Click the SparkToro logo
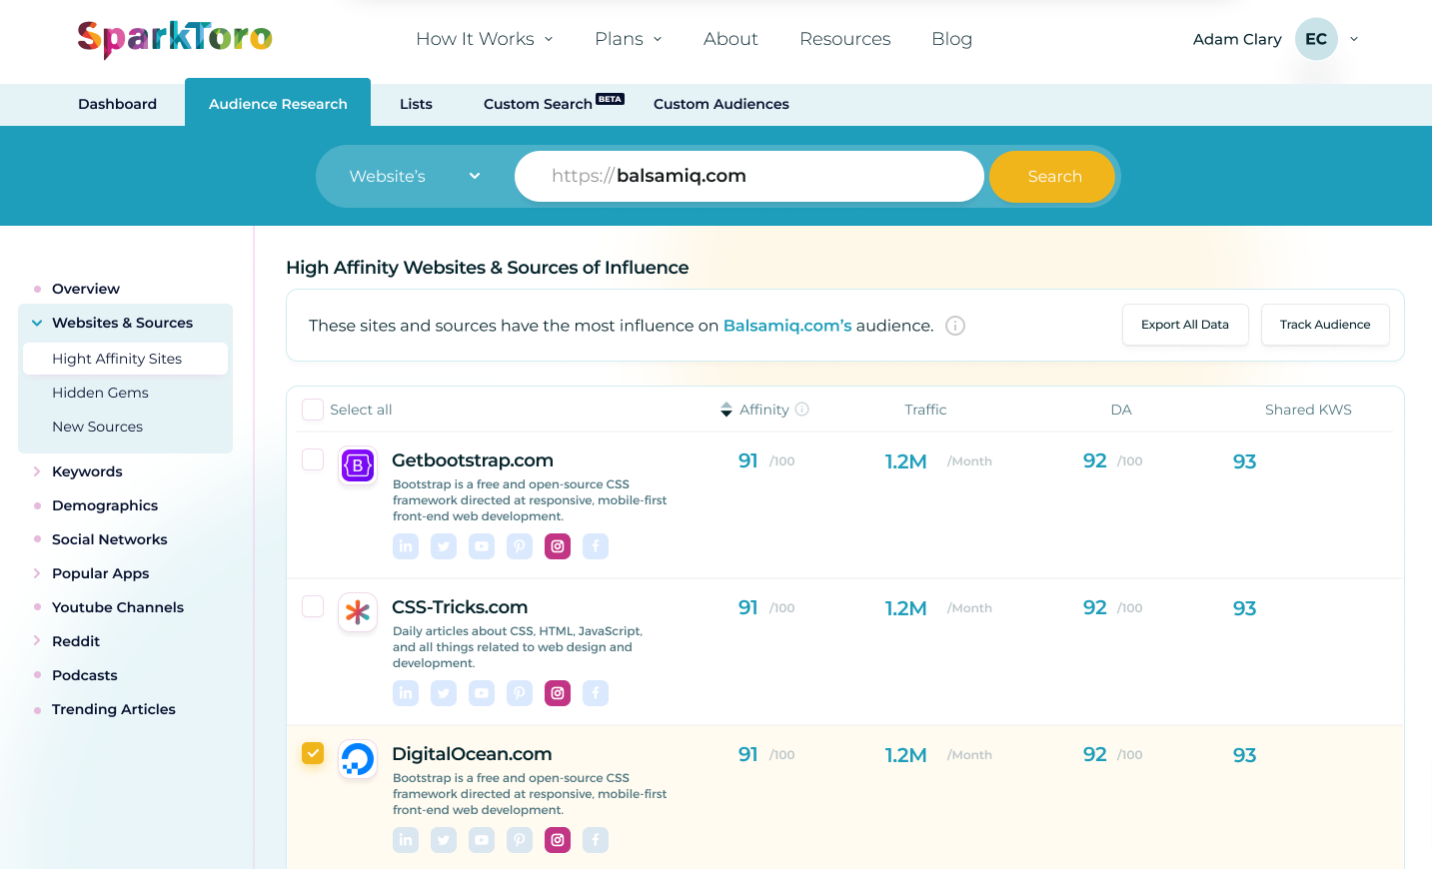Viewport: 1432px width, 869px height. coord(175,39)
